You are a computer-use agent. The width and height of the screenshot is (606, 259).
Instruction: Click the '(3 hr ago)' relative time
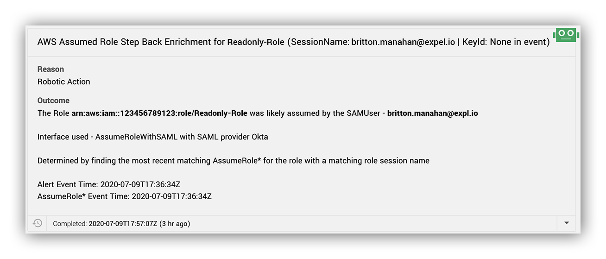[175, 224]
